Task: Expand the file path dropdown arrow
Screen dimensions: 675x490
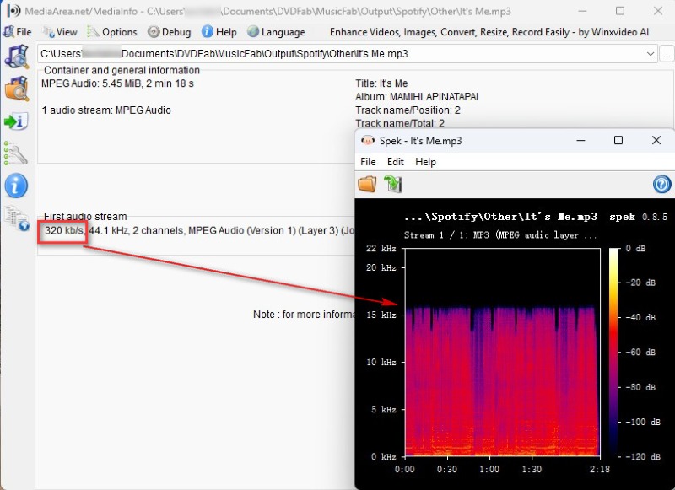Action: pyautogui.click(x=650, y=54)
